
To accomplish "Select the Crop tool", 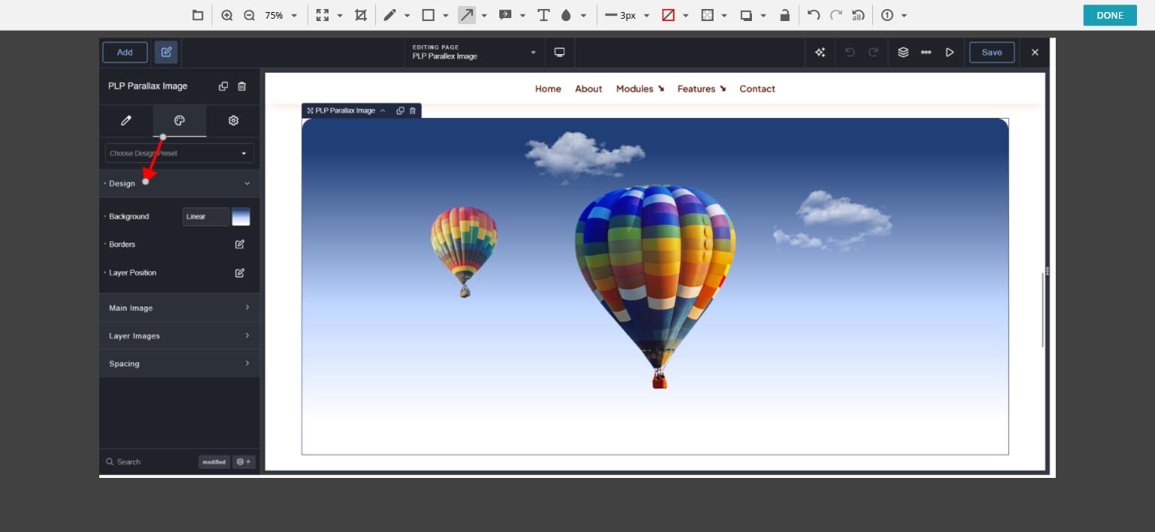I will coord(361,15).
